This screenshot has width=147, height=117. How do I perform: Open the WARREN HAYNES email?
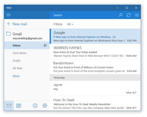tap(95, 51)
